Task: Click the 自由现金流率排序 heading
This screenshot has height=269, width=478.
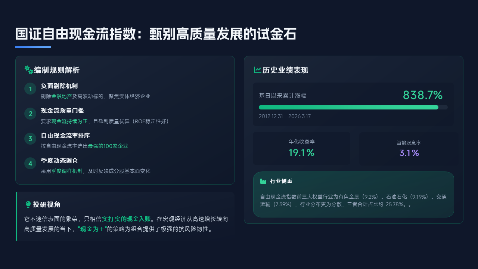Action: (x=65, y=136)
